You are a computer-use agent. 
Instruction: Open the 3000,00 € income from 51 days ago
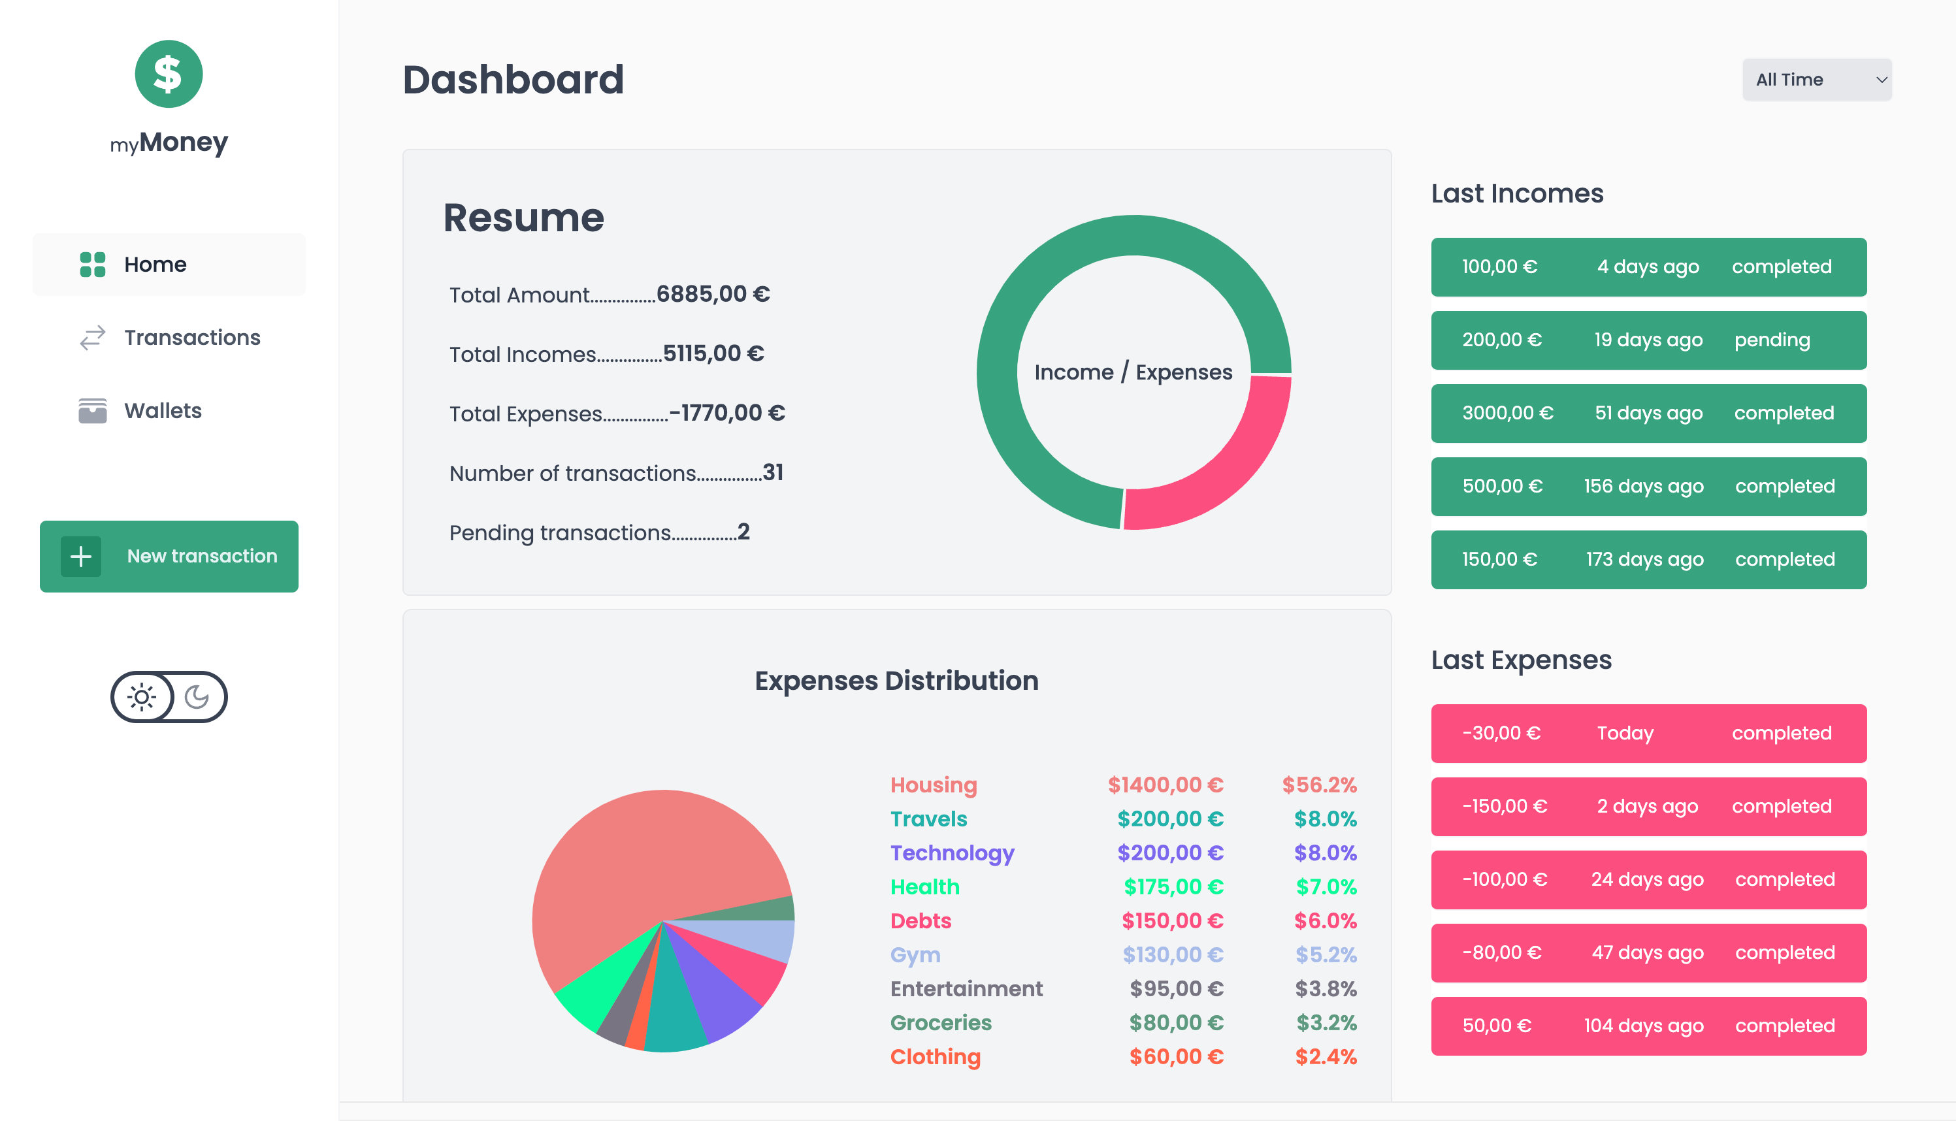tap(1649, 414)
